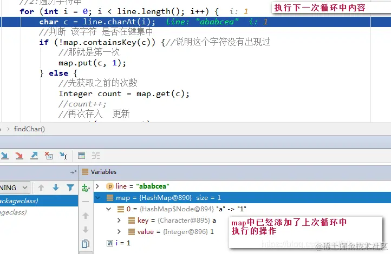Image resolution: width=391 pixels, height=254 pixels.
Task: Select next frame with blue down arrow
Action: point(56,188)
